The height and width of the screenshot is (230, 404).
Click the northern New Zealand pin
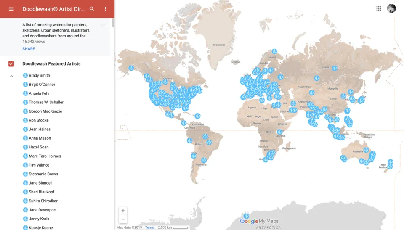pos(391,162)
